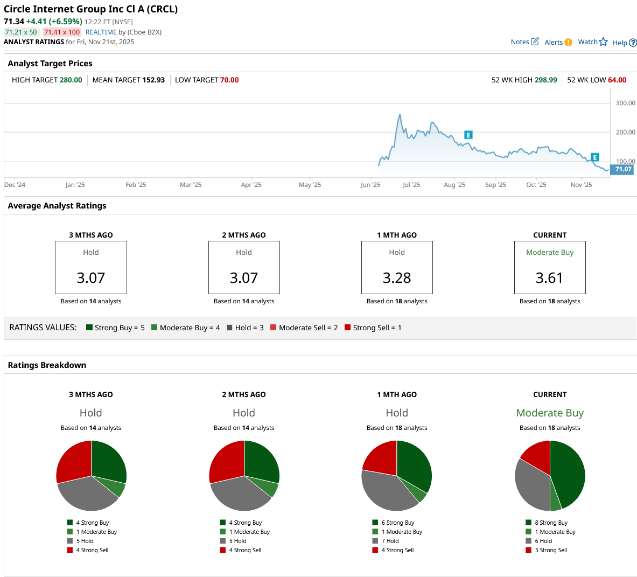The image size is (637, 577).
Task: Click the Notes link text
Action: point(520,42)
